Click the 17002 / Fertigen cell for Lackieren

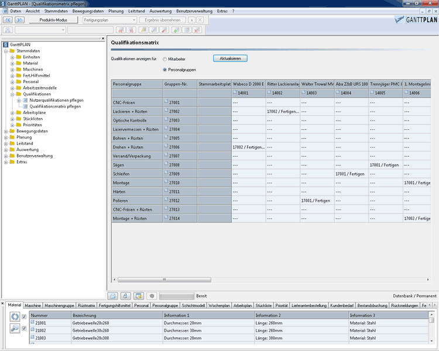click(x=283, y=111)
